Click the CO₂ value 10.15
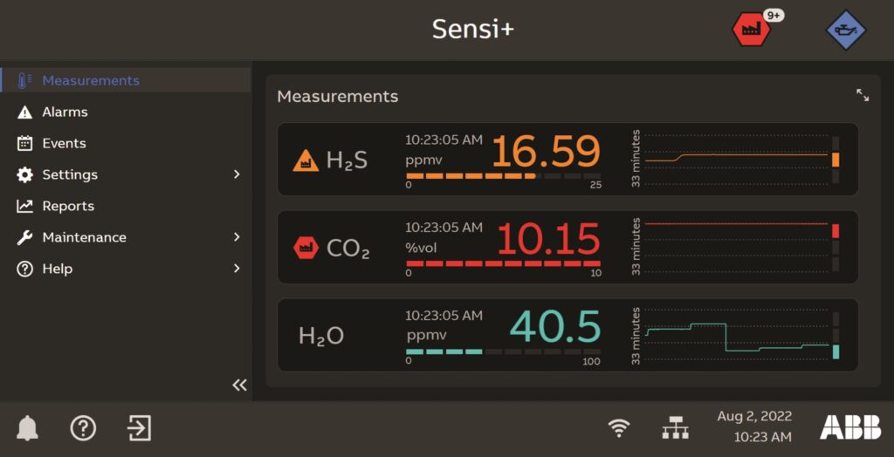 (x=548, y=240)
